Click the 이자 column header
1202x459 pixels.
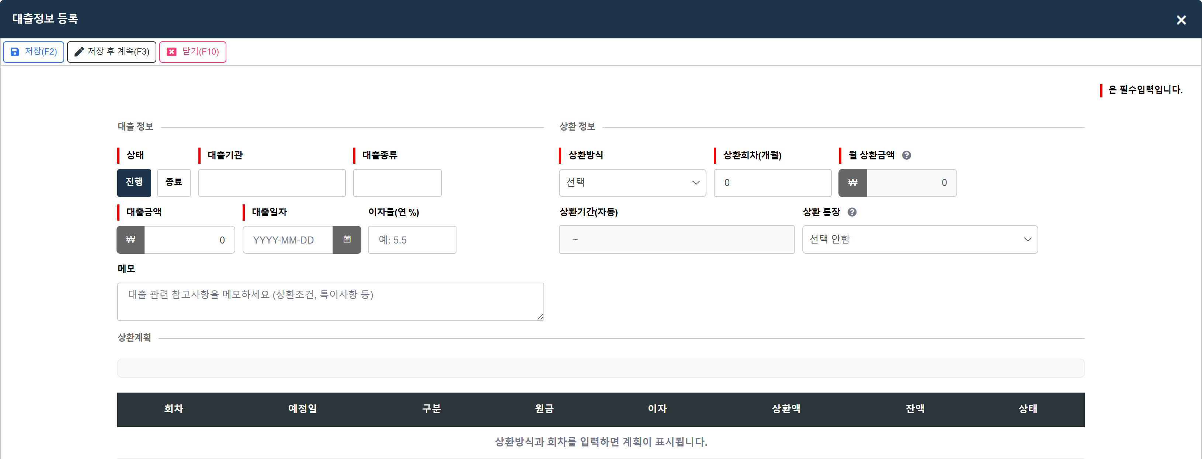pyautogui.click(x=657, y=409)
